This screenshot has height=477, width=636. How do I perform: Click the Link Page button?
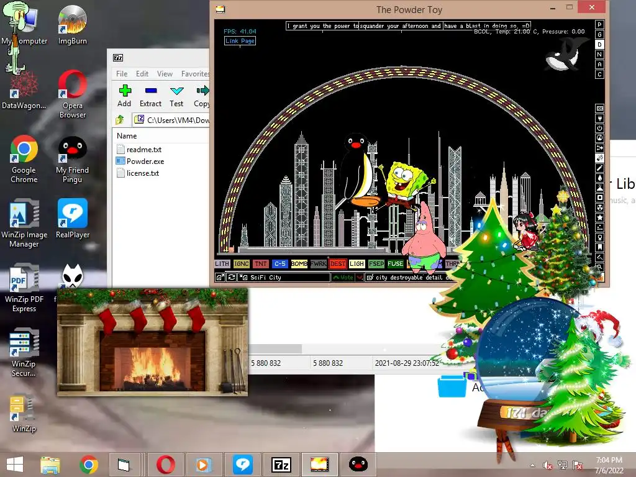click(240, 40)
